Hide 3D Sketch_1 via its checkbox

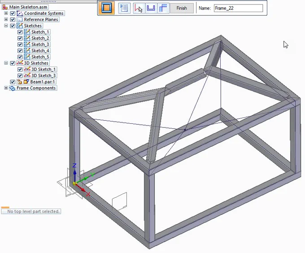tap(20, 70)
